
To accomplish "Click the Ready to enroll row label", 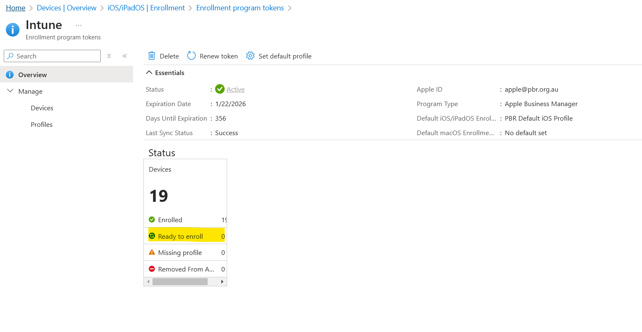I will [x=180, y=236].
